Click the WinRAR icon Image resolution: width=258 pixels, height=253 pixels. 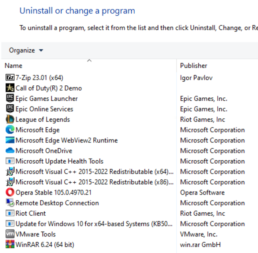(x=10, y=245)
